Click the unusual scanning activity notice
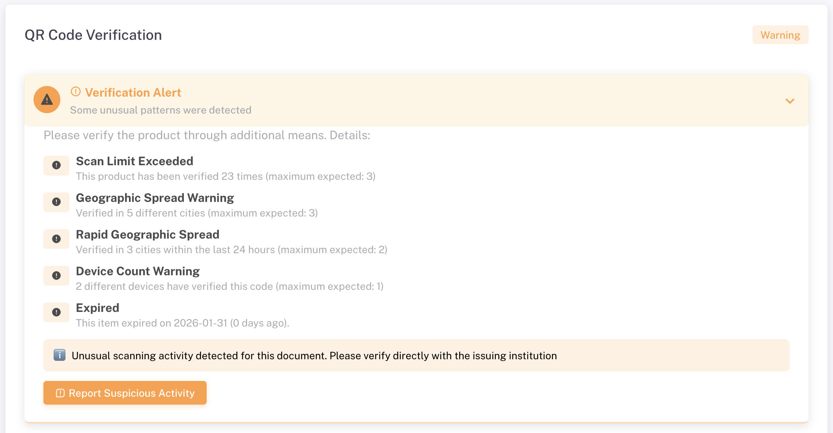The height and width of the screenshot is (433, 833). coord(314,356)
